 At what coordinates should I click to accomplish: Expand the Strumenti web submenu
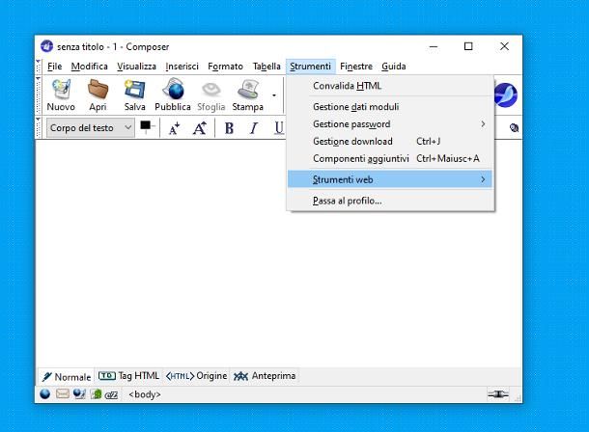coord(390,179)
